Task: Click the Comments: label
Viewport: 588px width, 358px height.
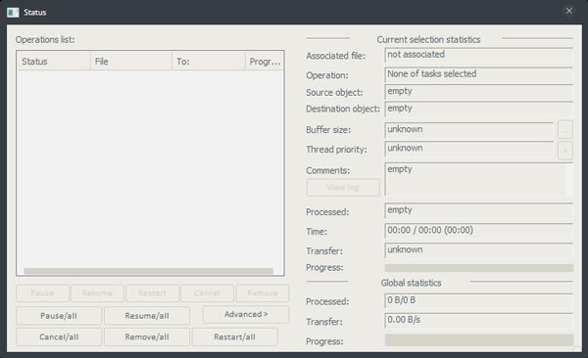Action: pyautogui.click(x=327, y=170)
